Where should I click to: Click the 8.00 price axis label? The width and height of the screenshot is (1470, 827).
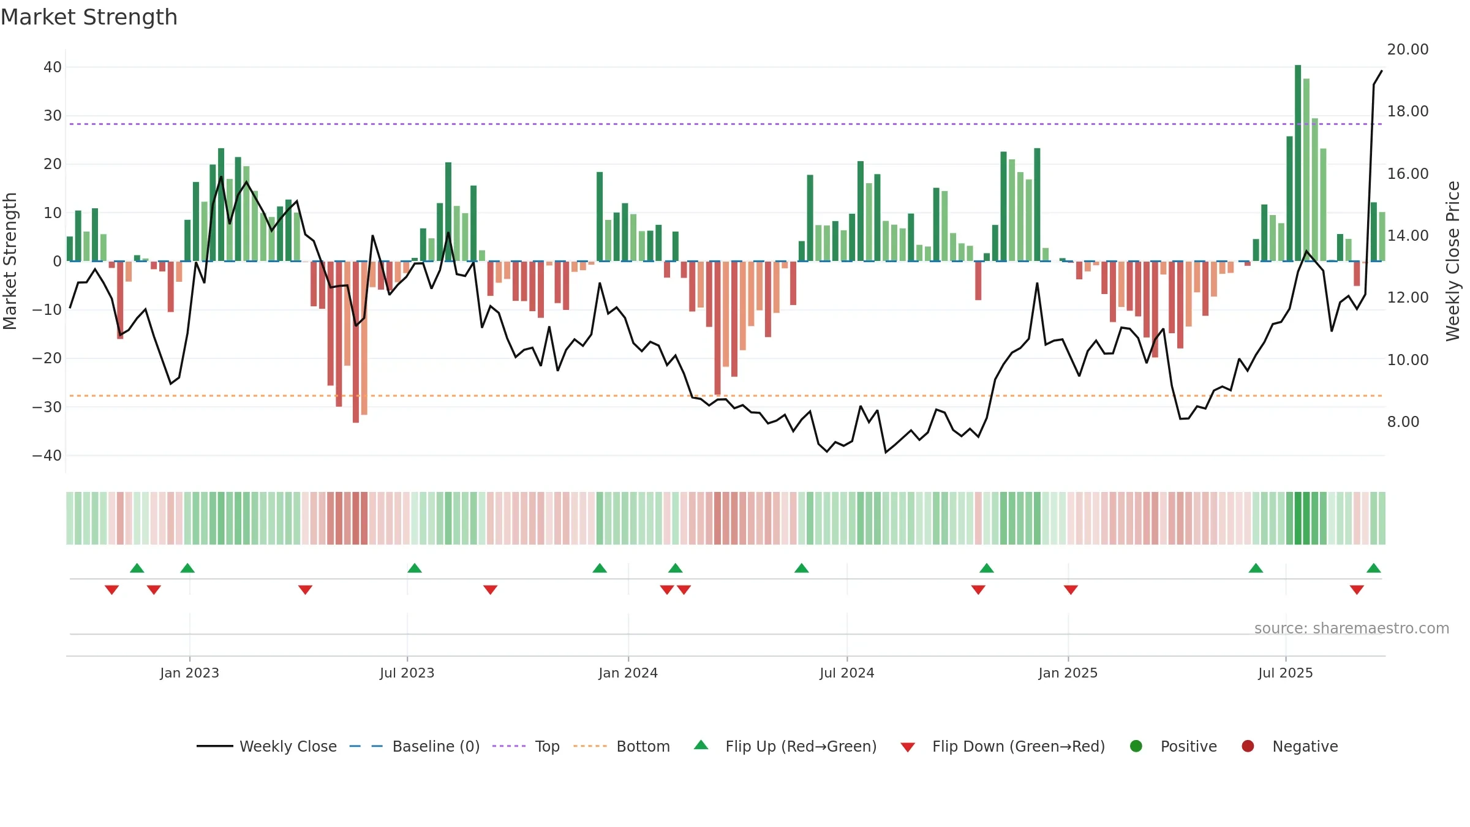[1403, 421]
